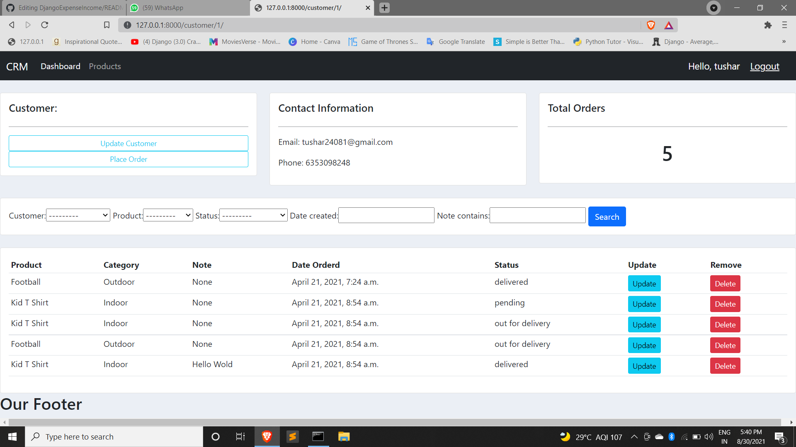Open the Customer filter dropdown

pyautogui.click(x=78, y=215)
